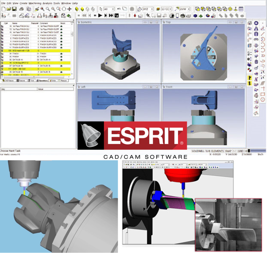Click the Undo arrow icon
The height and width of the screenshot is (253, 267).
(x=119, y=9)
